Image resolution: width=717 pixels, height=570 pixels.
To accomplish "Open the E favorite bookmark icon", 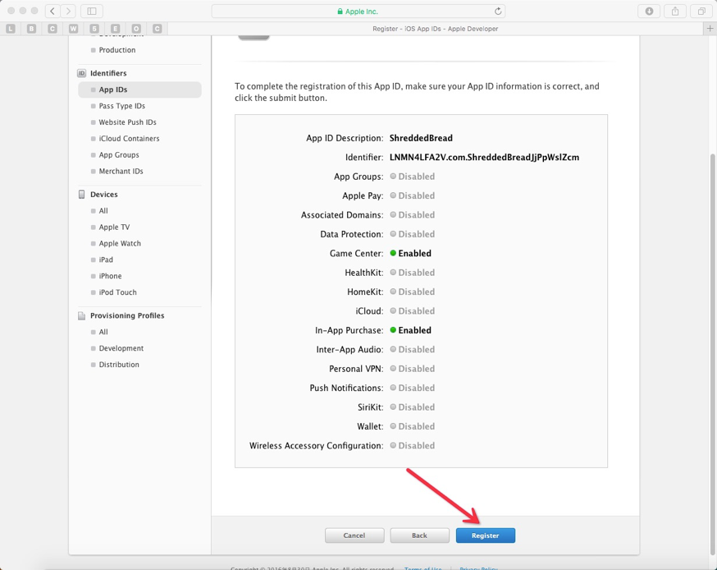I will coord(115,29).
